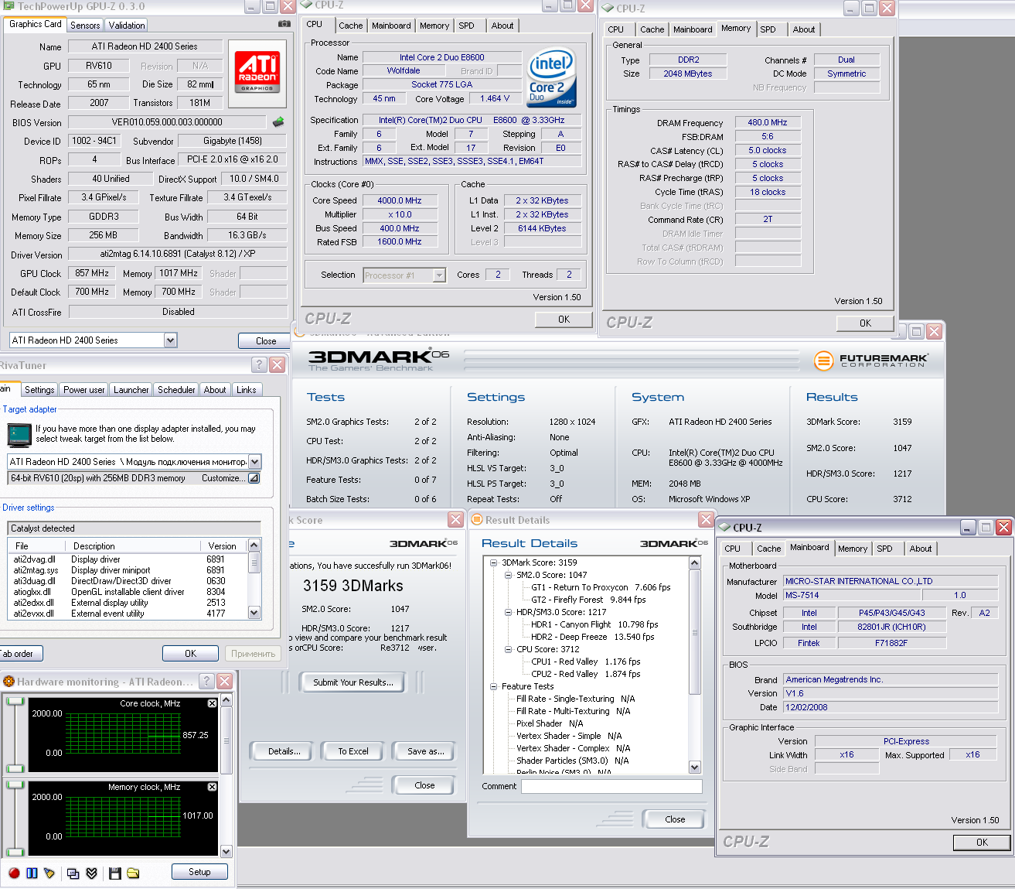Click Submit Your Results button
This screenshot has width=1015, height=889.
coord(353,682)
